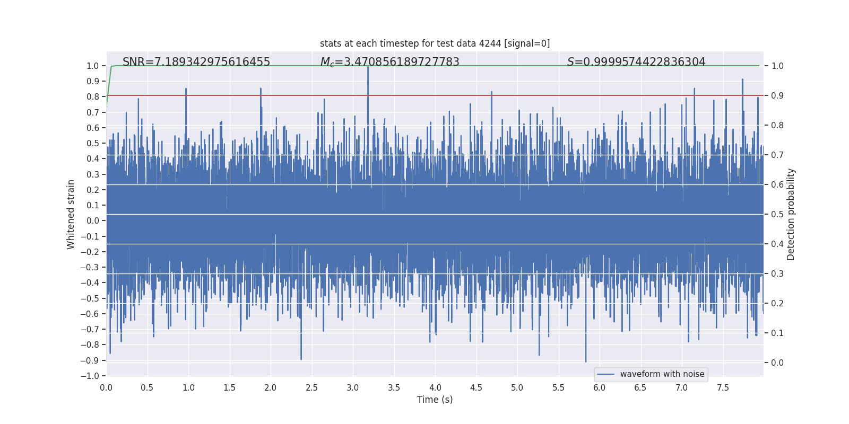
Task: Click the 5.0 tick on the time axis
Action: [x=517, y=388]
